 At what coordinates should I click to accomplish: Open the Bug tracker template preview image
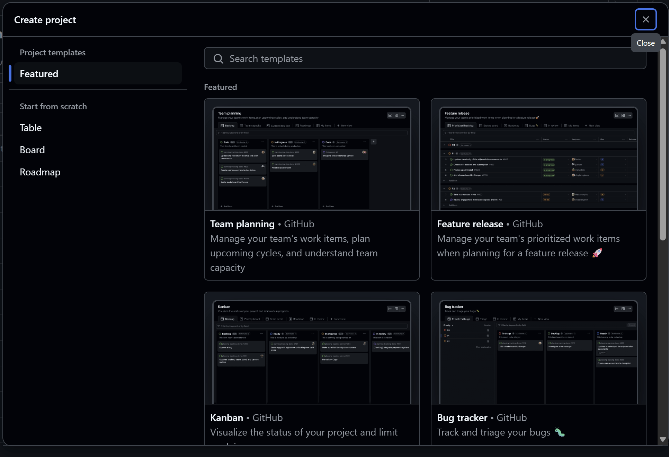(x=538, y=348)
